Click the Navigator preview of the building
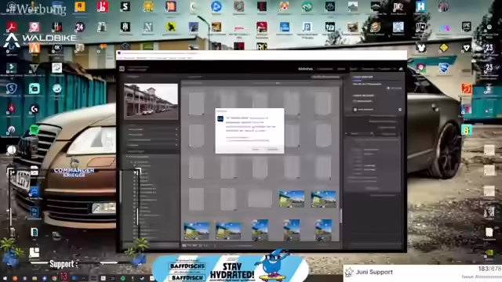 click(151, 101)
